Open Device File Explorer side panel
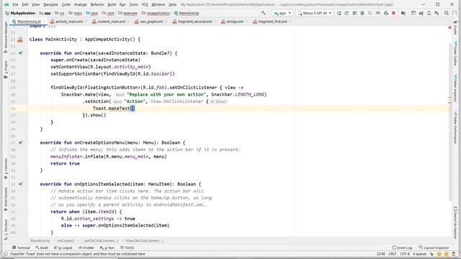This screenshot has height=259, width=461. coord(455,222)
